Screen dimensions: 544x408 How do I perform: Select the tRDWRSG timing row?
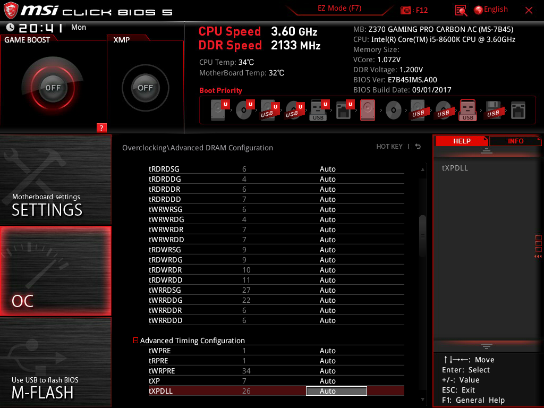(276, 250)
